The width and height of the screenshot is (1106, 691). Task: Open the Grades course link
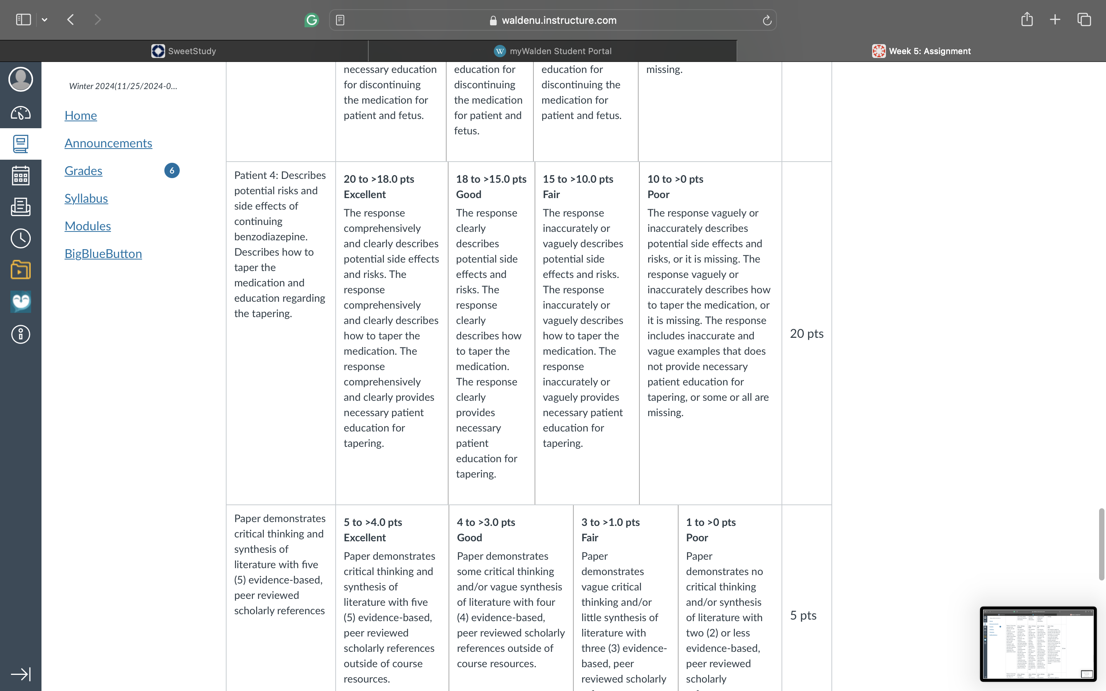(83, 170)
